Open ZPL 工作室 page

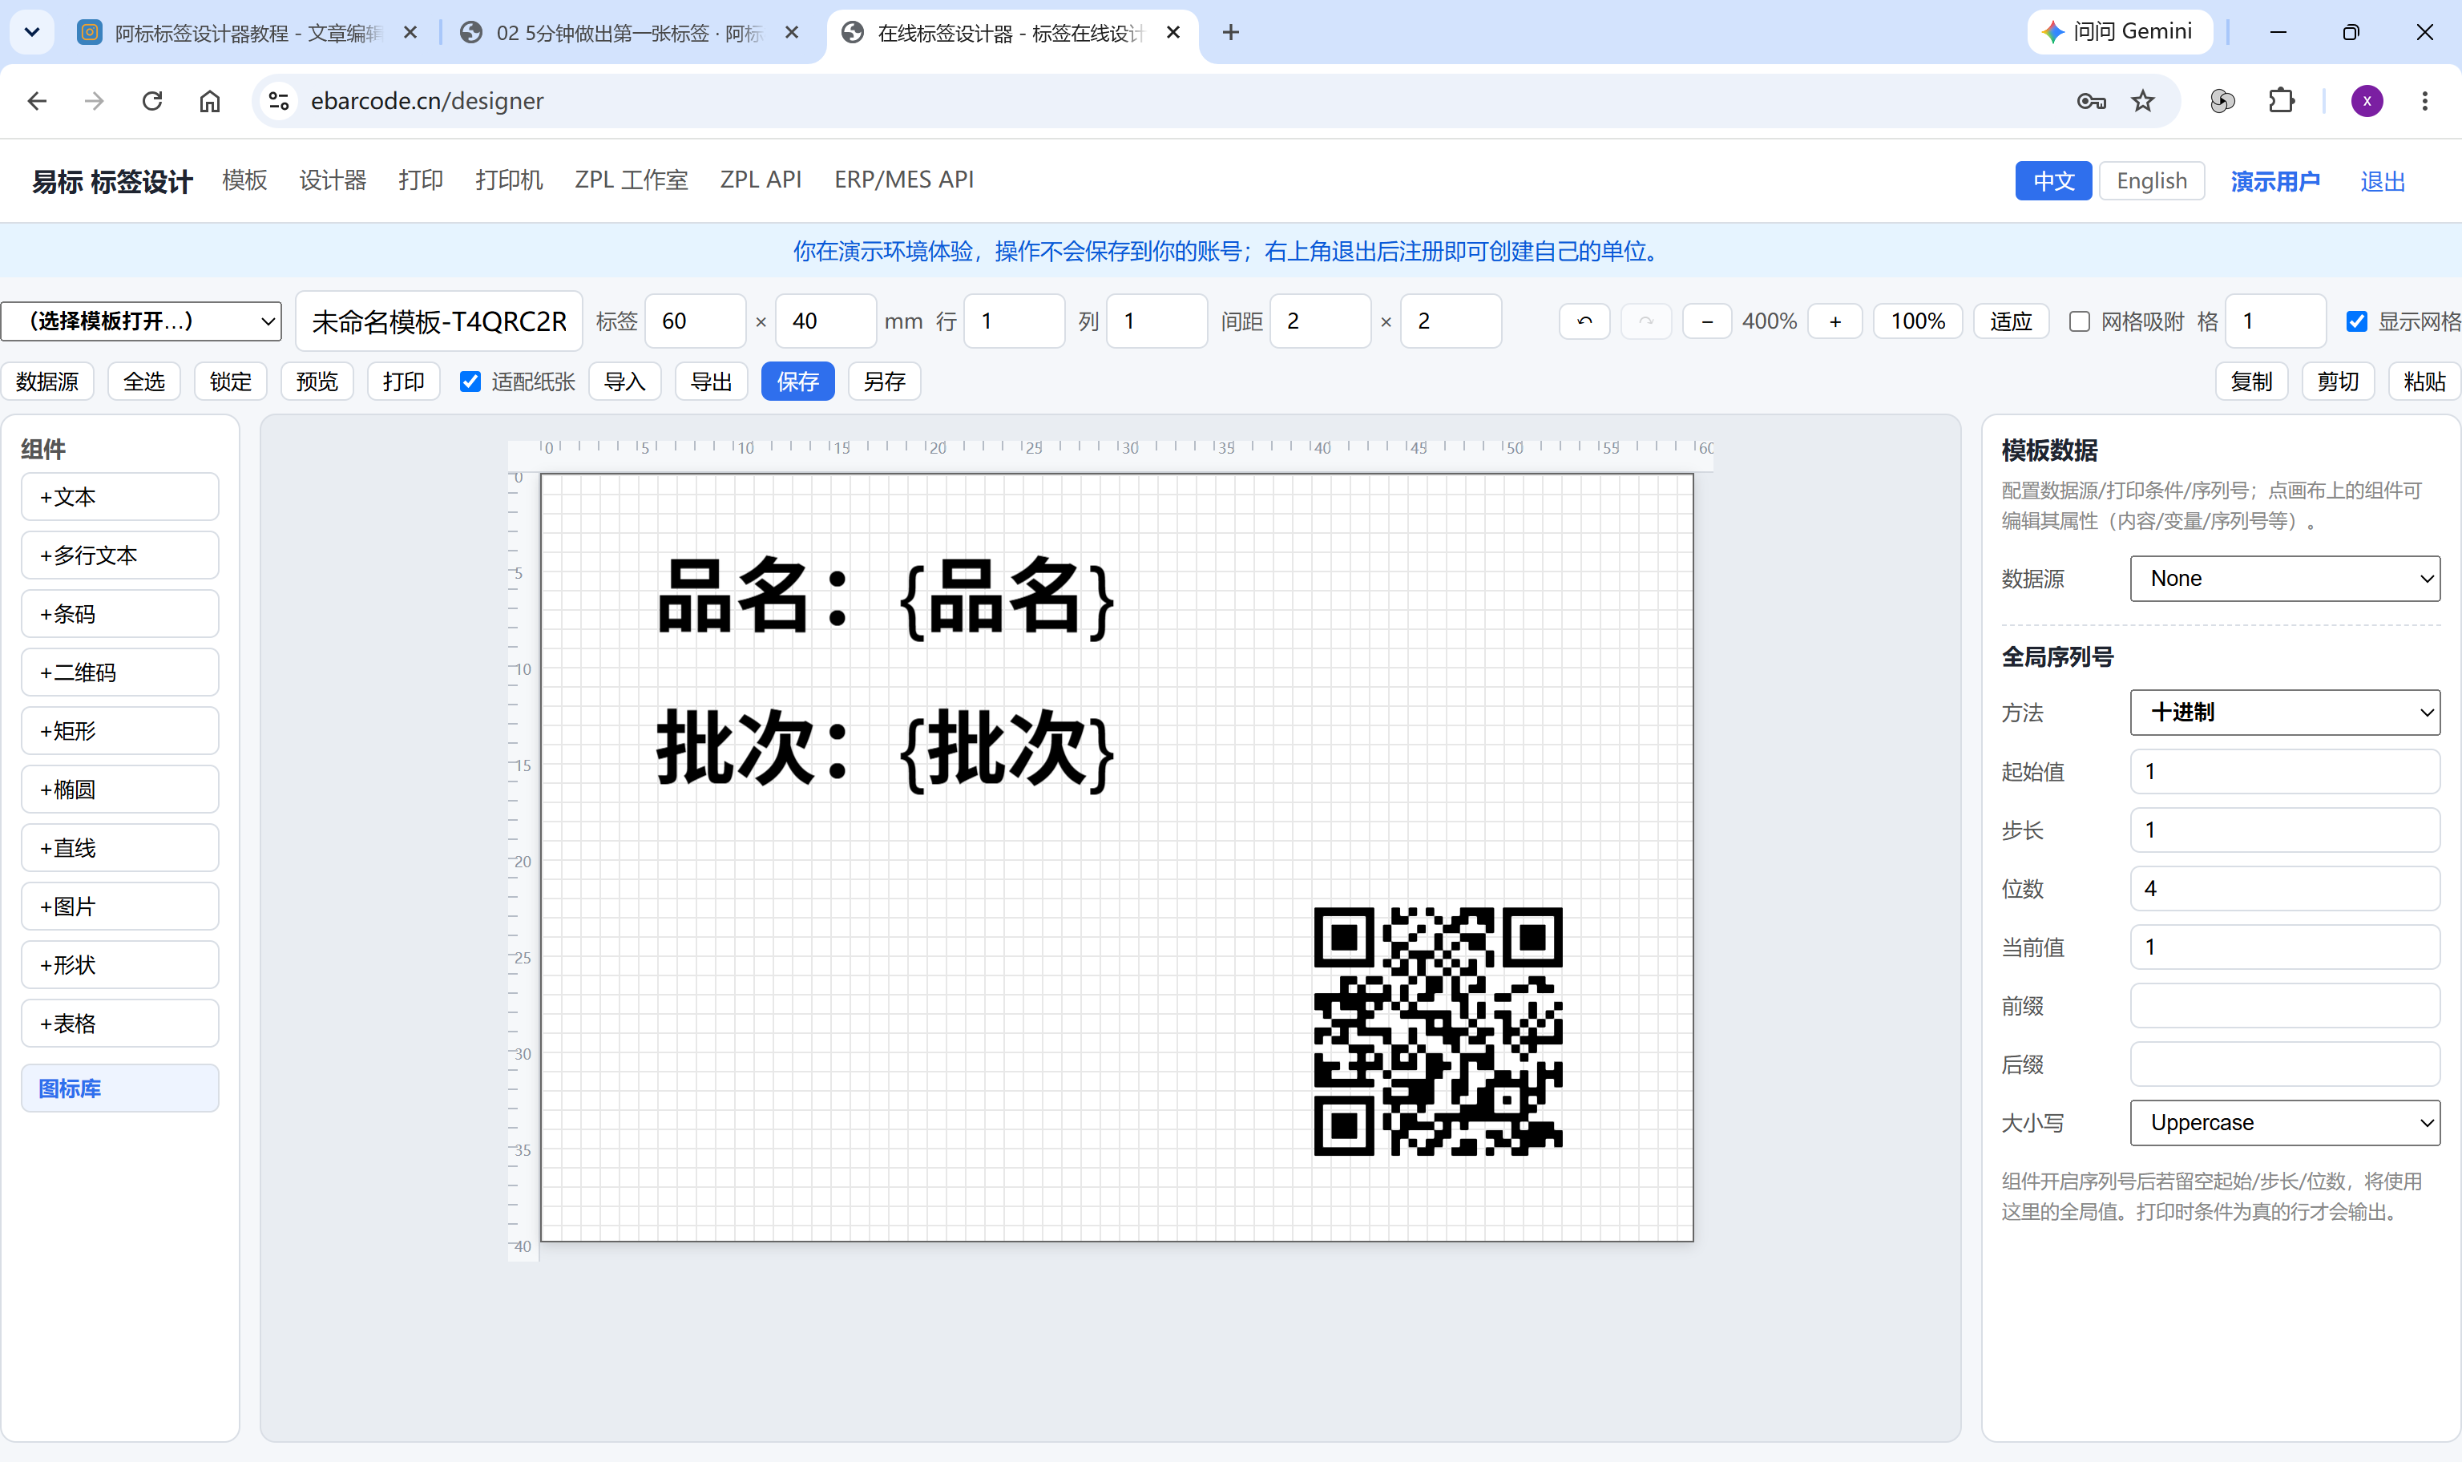coord(632,180)
